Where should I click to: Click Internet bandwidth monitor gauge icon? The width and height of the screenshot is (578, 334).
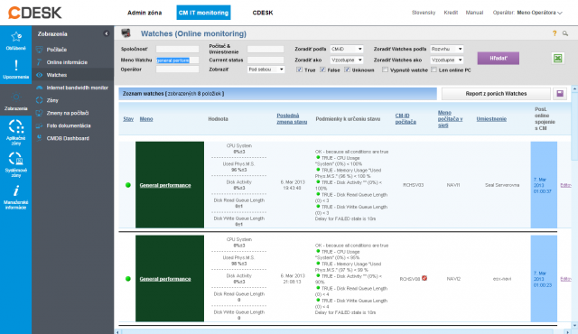tap(39, 88)
